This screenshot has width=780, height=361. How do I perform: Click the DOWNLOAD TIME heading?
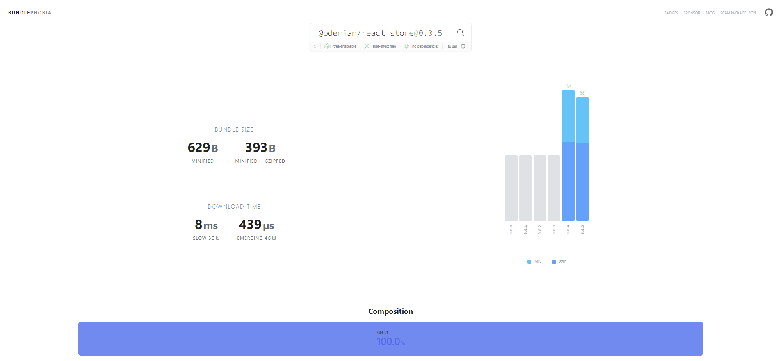click(x=234, y=207)
